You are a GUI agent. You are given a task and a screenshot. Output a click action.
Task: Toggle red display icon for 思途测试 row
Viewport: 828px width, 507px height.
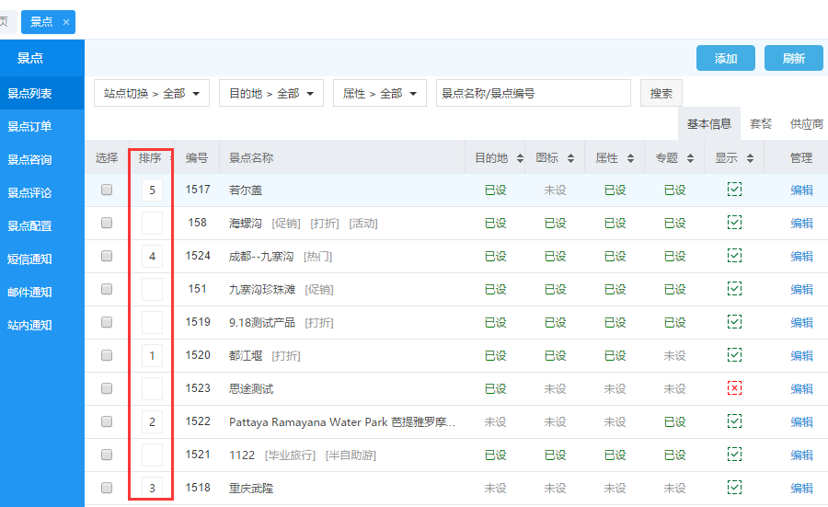(x=734, y=388)
